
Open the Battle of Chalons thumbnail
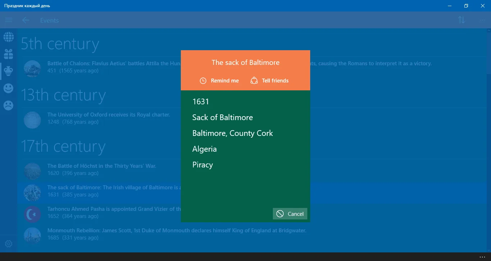click(32, 68)
